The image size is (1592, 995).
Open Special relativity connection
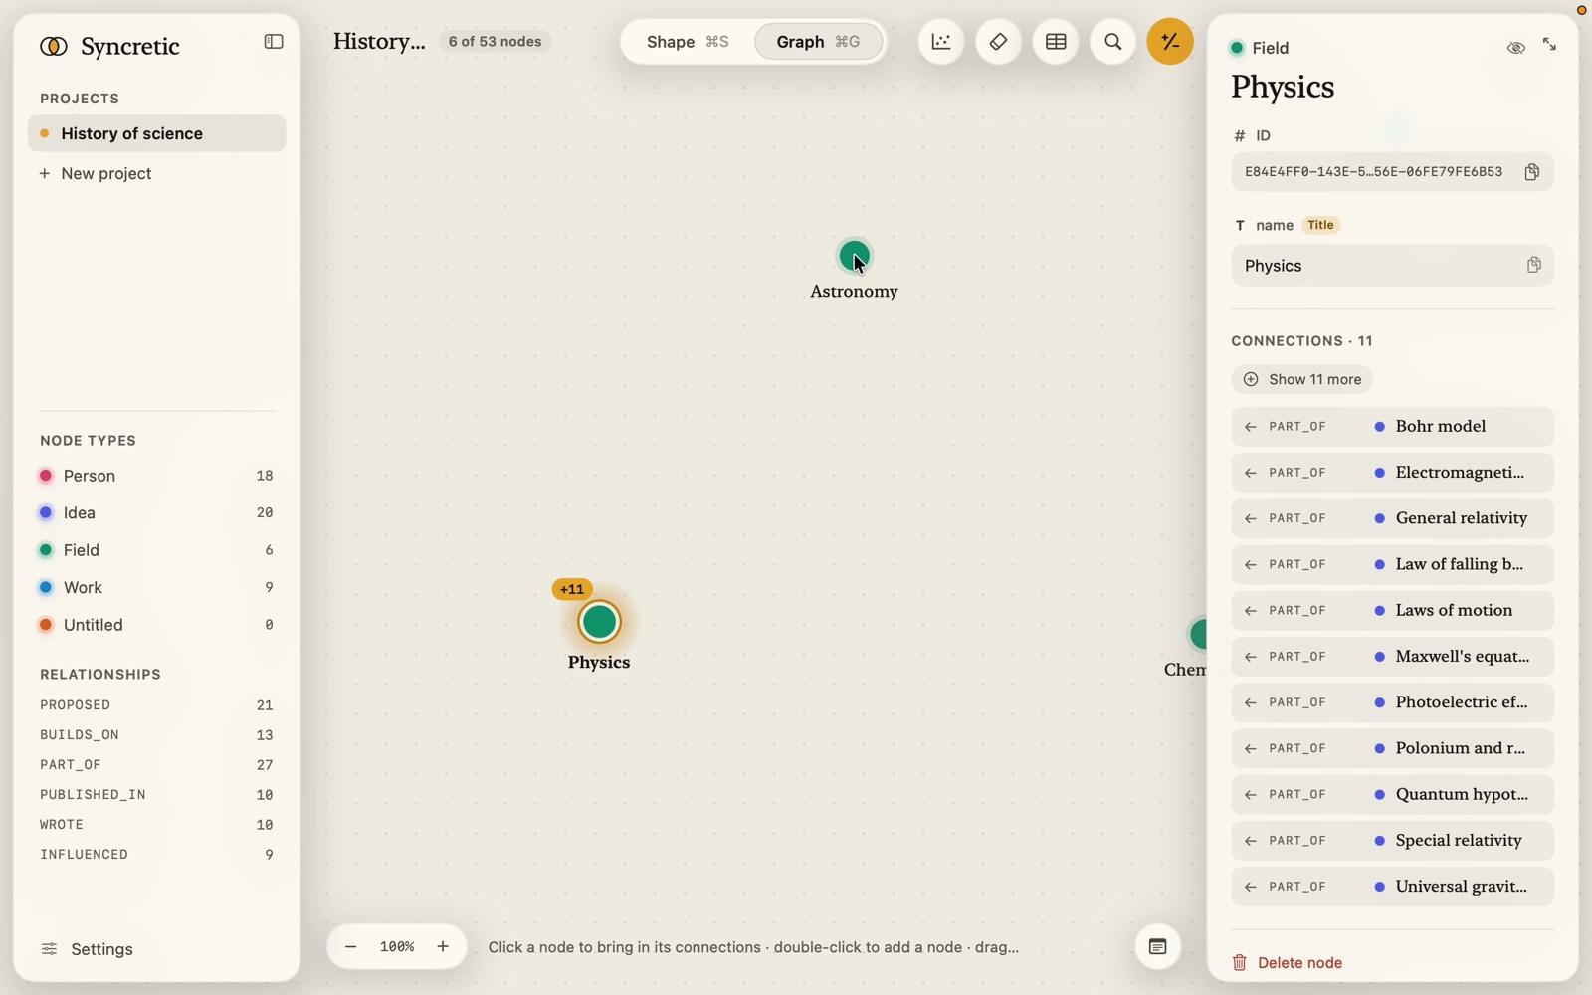coord(1392,841)
